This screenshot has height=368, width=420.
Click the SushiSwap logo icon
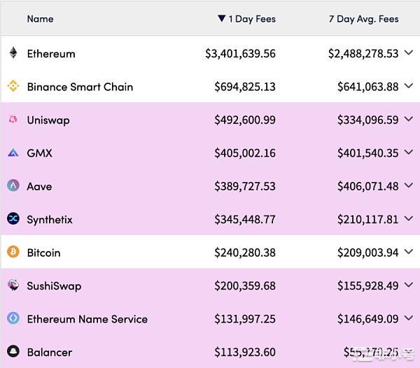pos(13,285)
